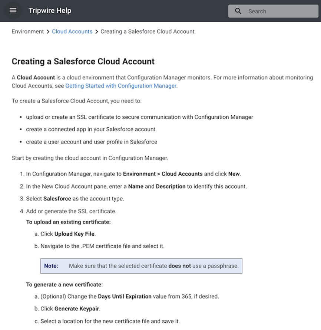The image size is (321, 330).
Task: Click the bold New text in step one
Action: tap(234, 174)
